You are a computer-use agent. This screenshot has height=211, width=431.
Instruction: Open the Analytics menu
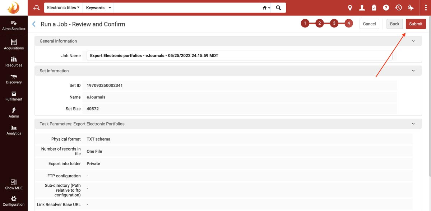(14, 130)
